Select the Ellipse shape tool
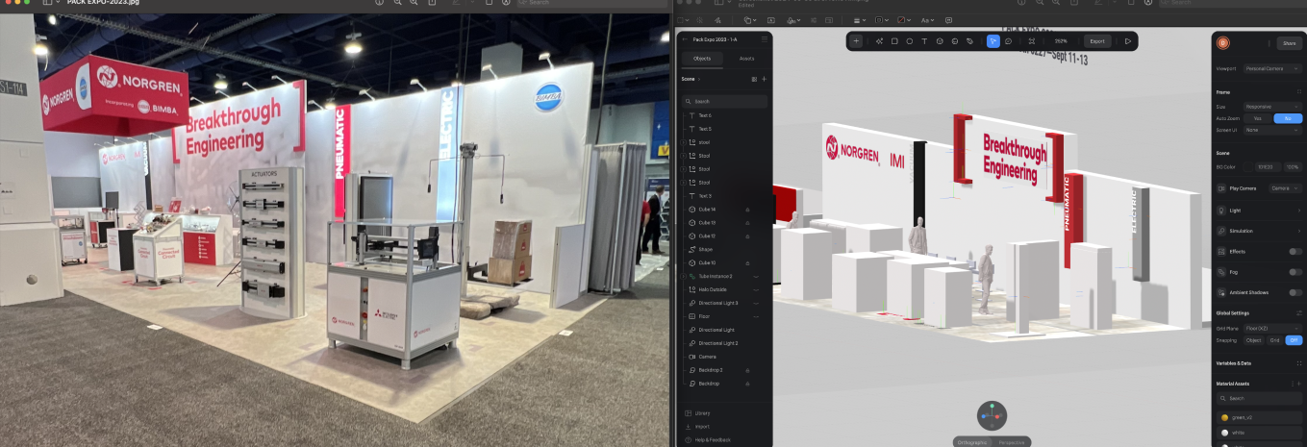 [x=909, y=41]
